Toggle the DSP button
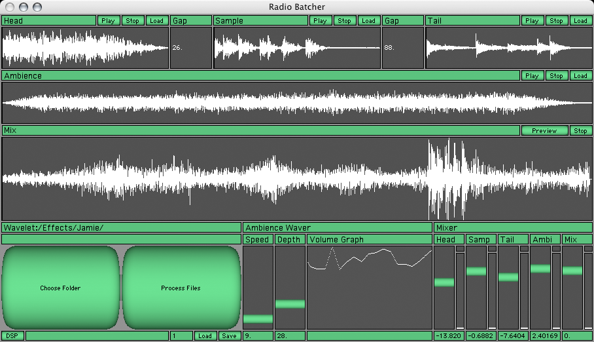Screen dimensions: 594x342 [12, 335]
